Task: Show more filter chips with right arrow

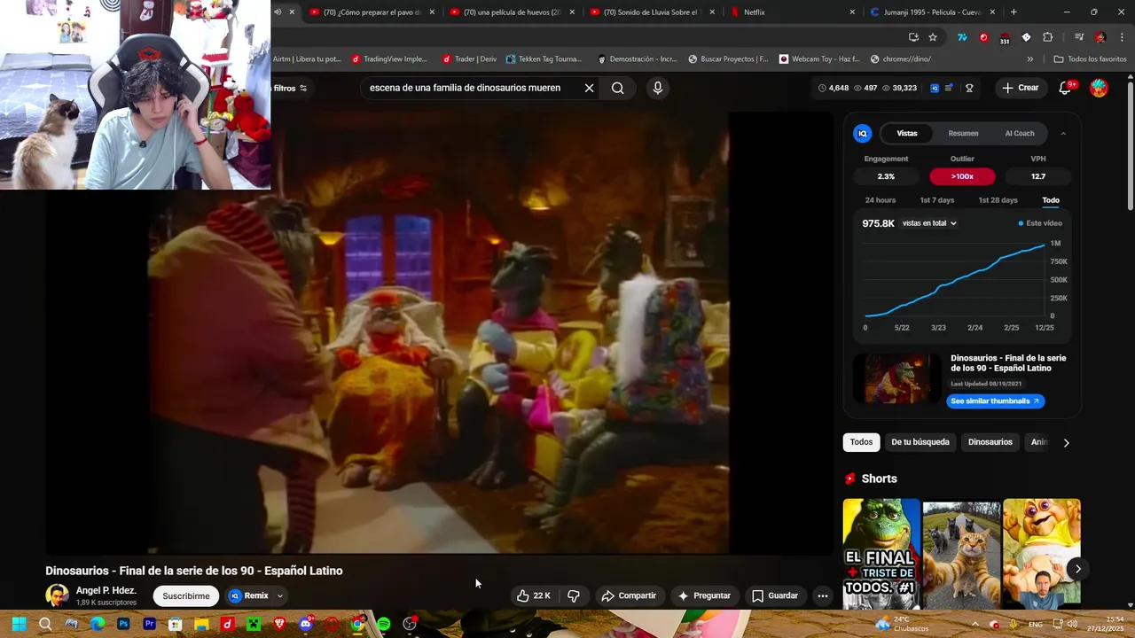Action: tap(1066, 442)
